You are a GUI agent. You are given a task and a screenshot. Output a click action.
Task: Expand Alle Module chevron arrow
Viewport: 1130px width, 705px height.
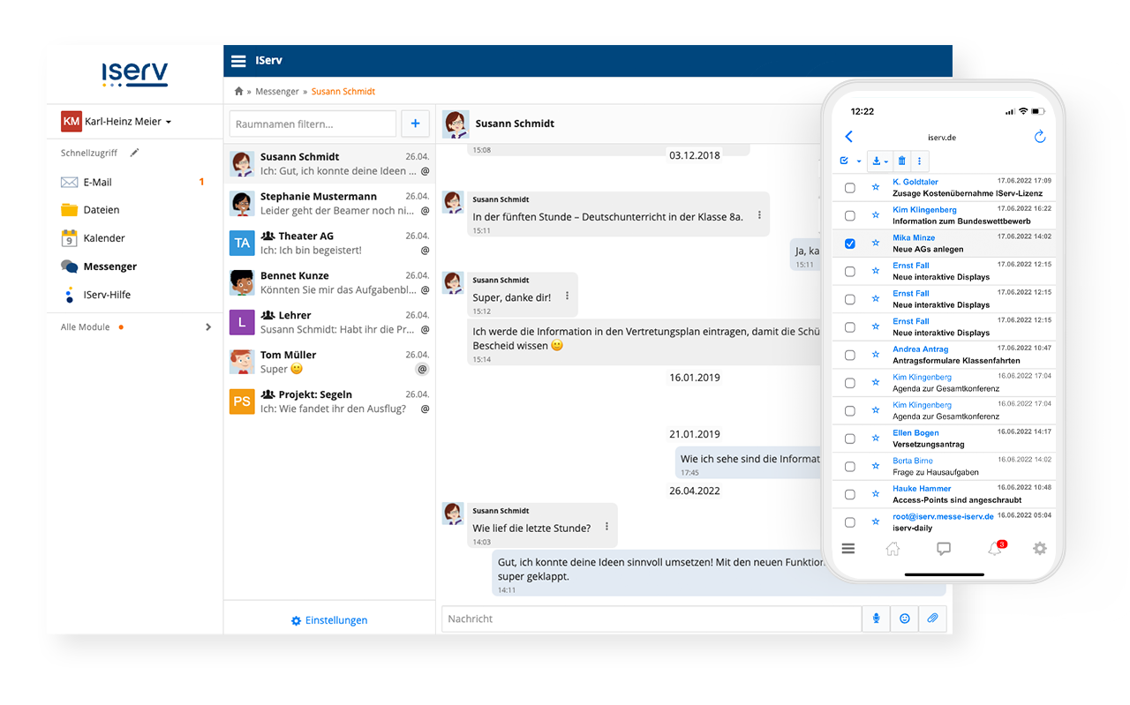208,326
